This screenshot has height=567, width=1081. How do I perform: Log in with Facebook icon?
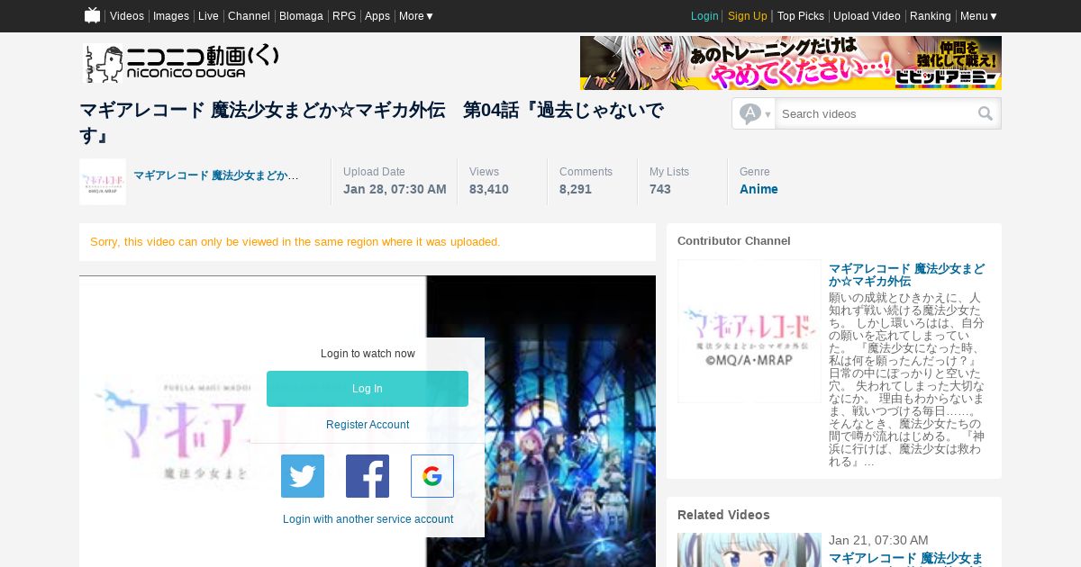click(368, 476)
